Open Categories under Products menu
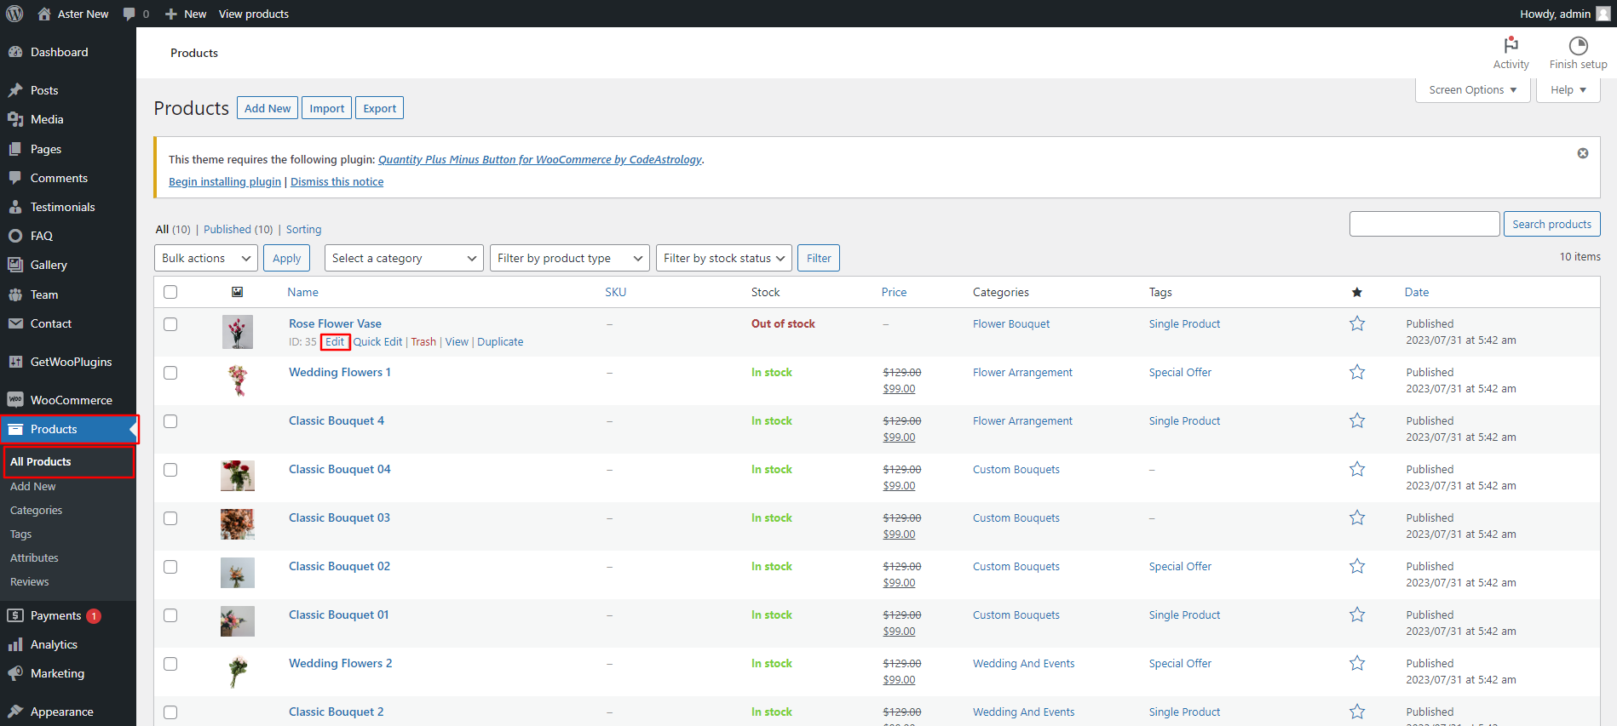The height and width of the screenshot is (726, 1617). coord(36,510)
